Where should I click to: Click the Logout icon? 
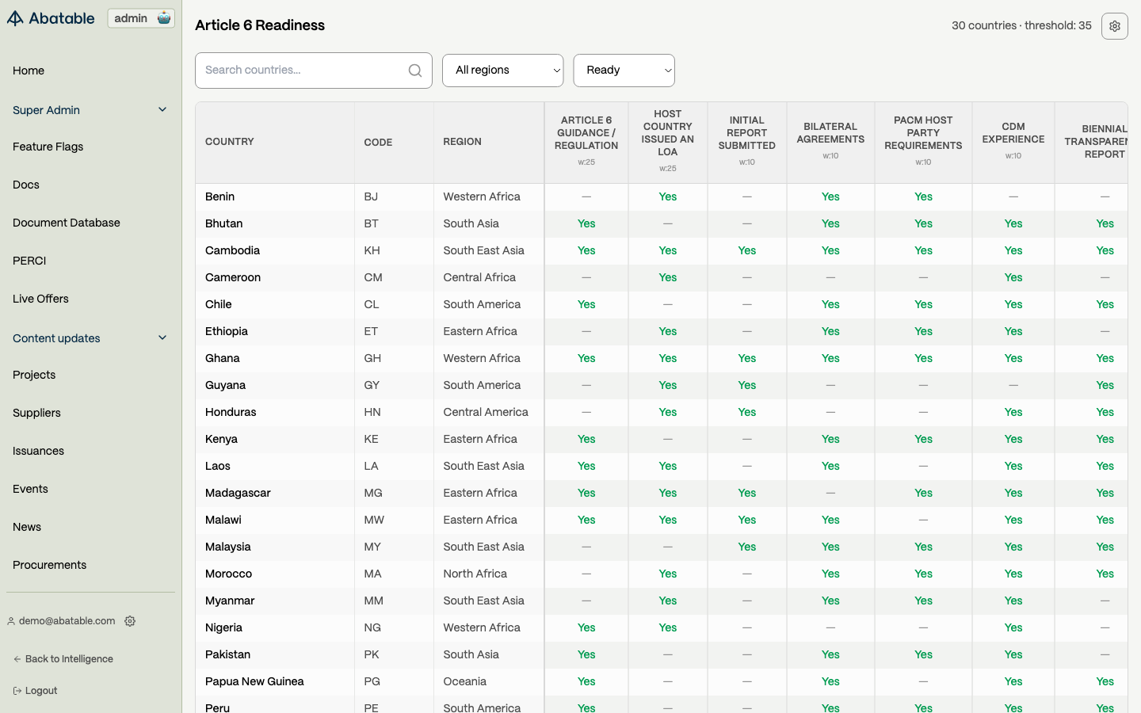[17, 691]
